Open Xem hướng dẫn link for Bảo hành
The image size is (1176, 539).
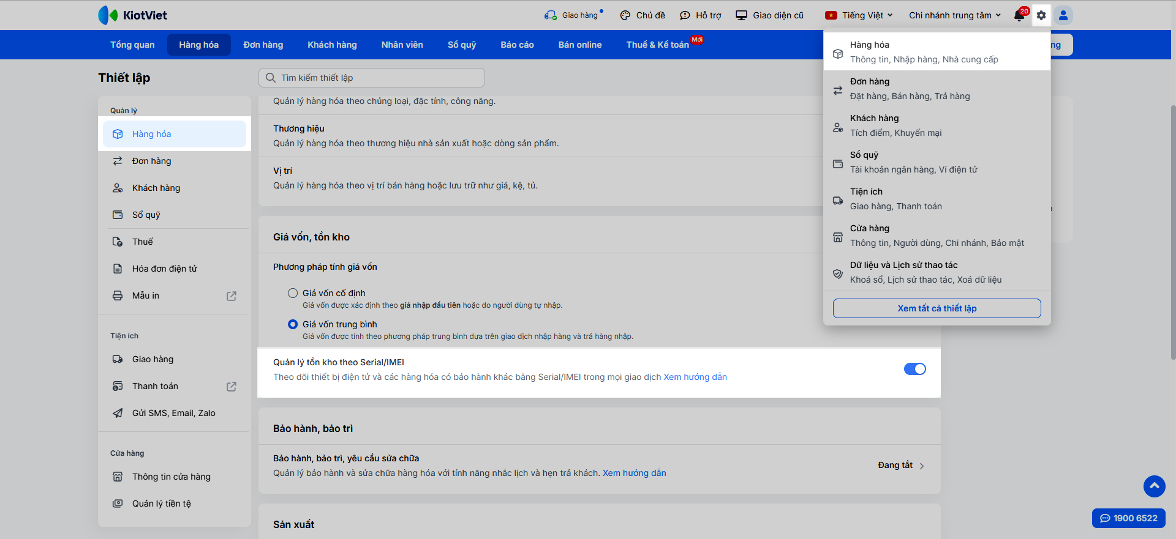(x=635, y=473)
